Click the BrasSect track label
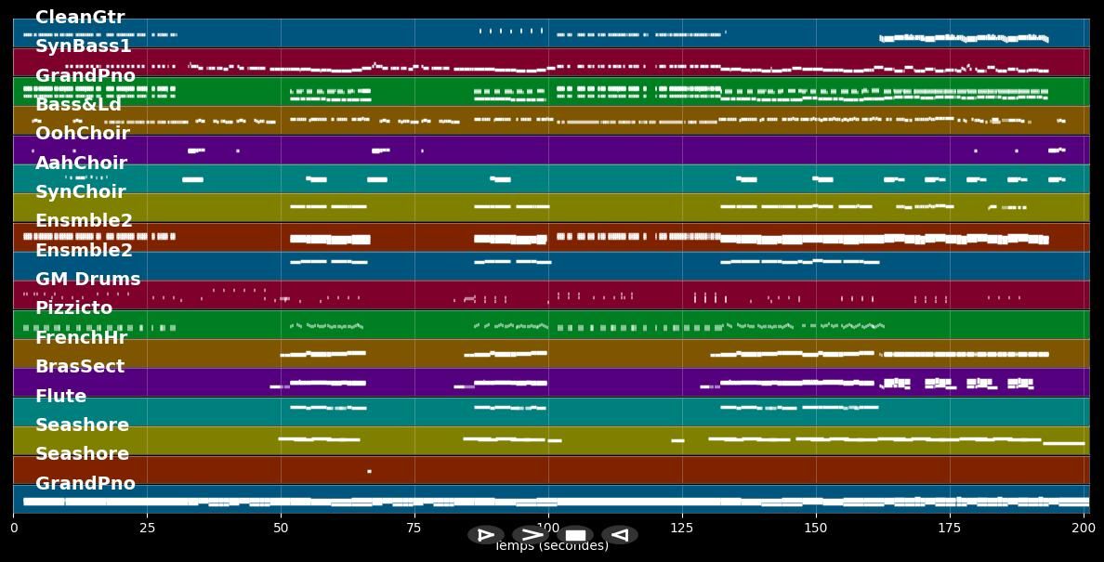Image resolution: width=1104 pixels, height=562 pixels. tap(80, 367)
